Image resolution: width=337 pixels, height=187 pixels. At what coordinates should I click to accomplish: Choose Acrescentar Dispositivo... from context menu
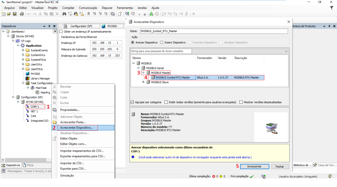76,127
